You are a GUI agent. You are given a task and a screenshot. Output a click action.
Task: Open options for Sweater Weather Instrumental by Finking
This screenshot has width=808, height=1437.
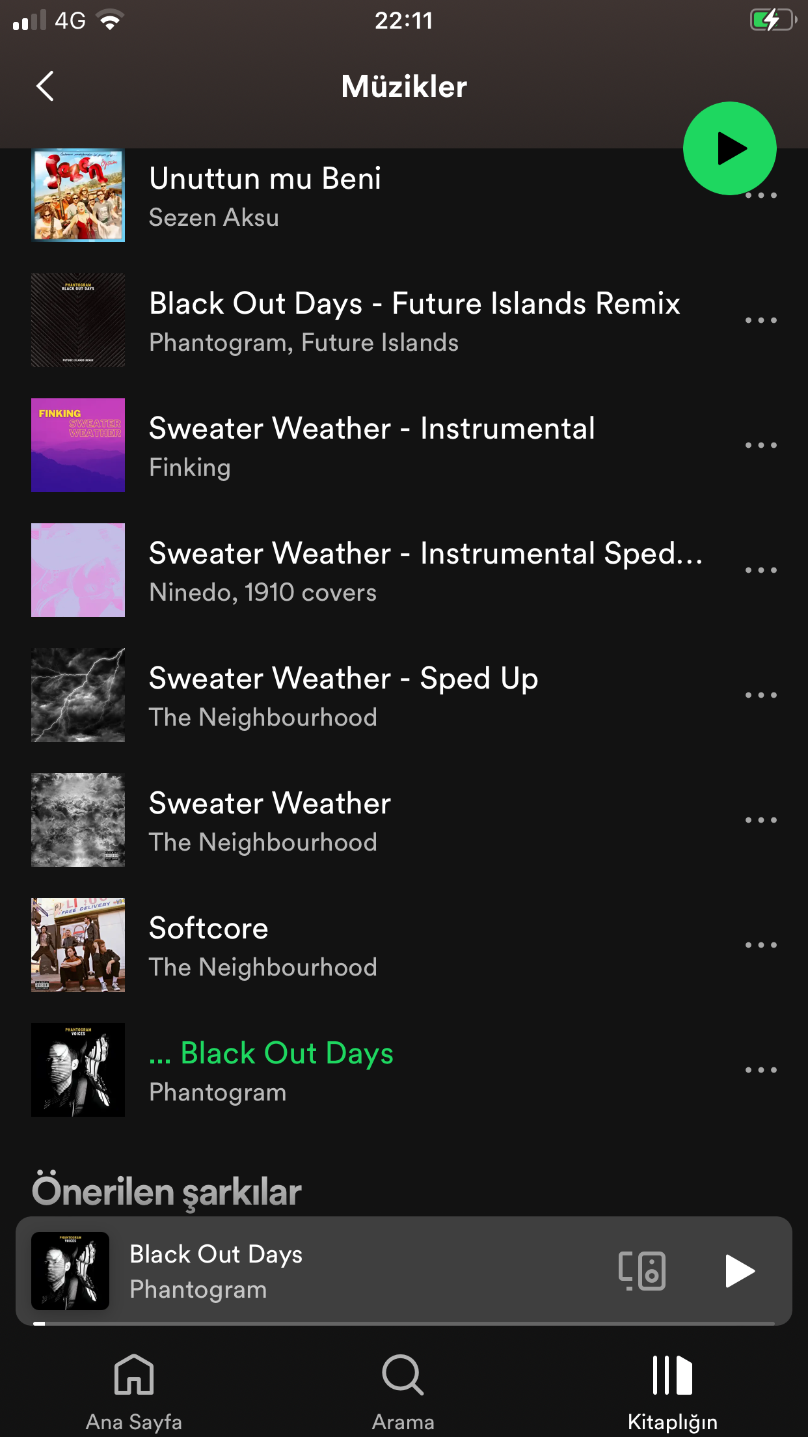coord(761,445)
